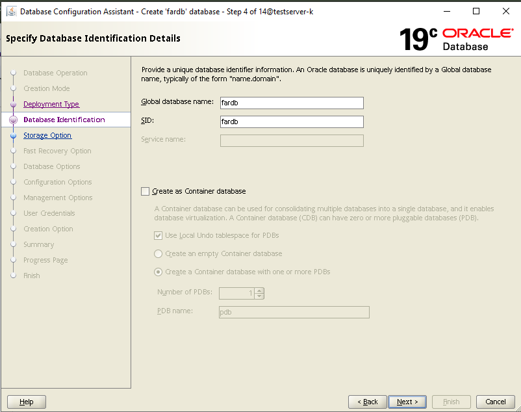Select Database Identification in the step list
The height and width of the screenshot is (412, 521).
pyautogui.click(x=64, y=120)
